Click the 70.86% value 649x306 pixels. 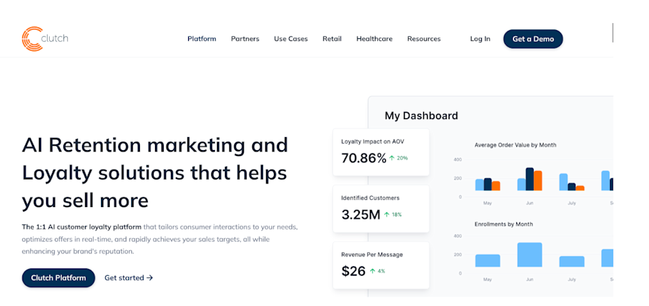[x=363, y=158]
